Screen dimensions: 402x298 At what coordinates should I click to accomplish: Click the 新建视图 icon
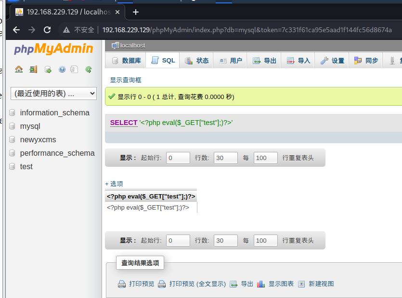click(301, 284)
